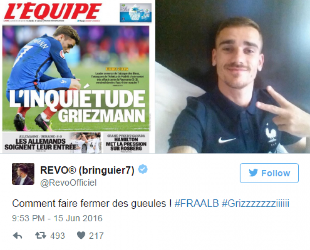Click the reply arrow icon

pos(18,236)
